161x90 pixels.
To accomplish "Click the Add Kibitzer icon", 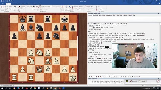I will 66,8.
